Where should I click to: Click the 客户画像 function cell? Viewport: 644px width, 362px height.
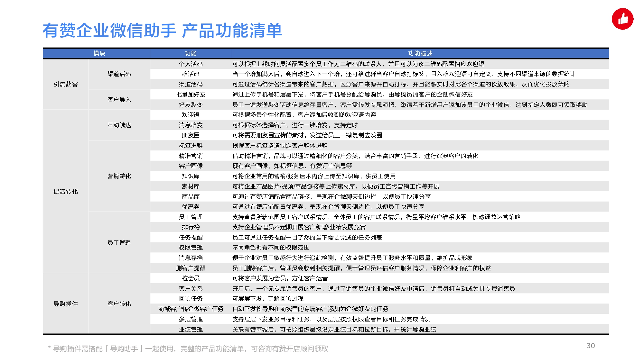click(x=191, y=166)
